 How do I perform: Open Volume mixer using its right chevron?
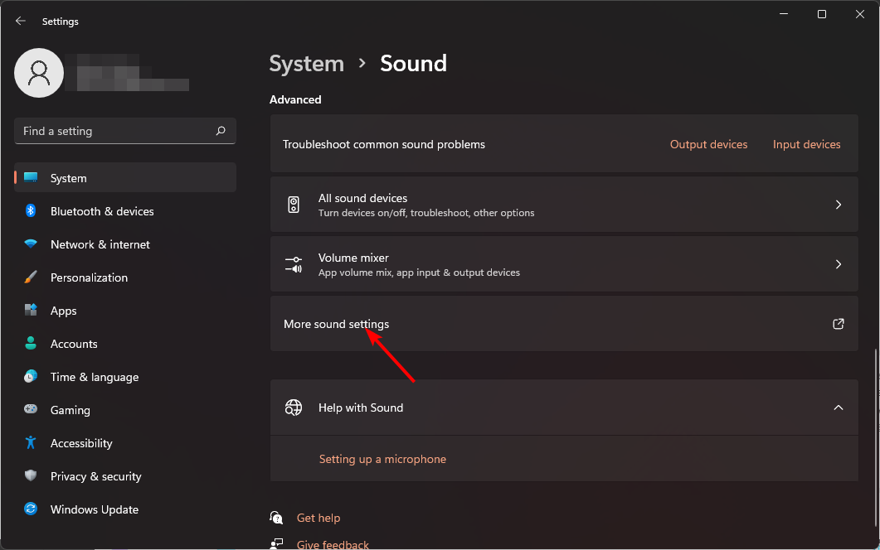click(x=838, y=263)
